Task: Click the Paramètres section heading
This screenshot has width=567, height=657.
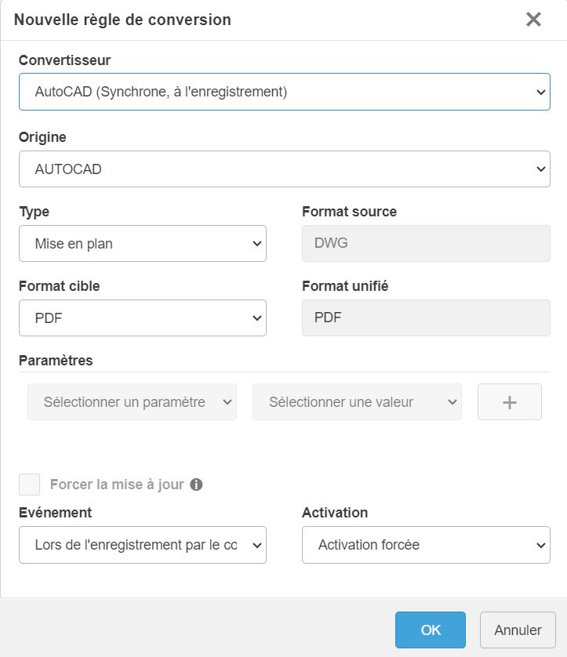Action: (56, 361)
